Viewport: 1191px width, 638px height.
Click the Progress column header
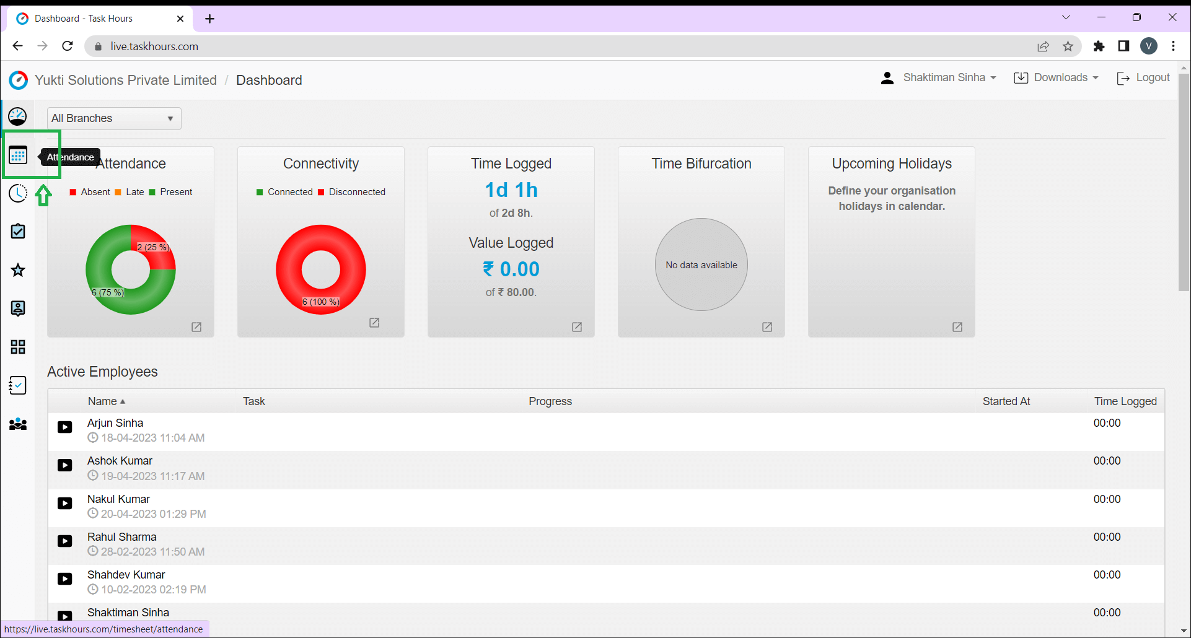[550, 401]
